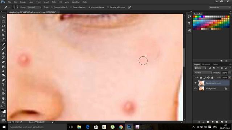This screenshot has height=130, width=232.
Task: Select the Eraser tool
Action: [x=3, y=62]
